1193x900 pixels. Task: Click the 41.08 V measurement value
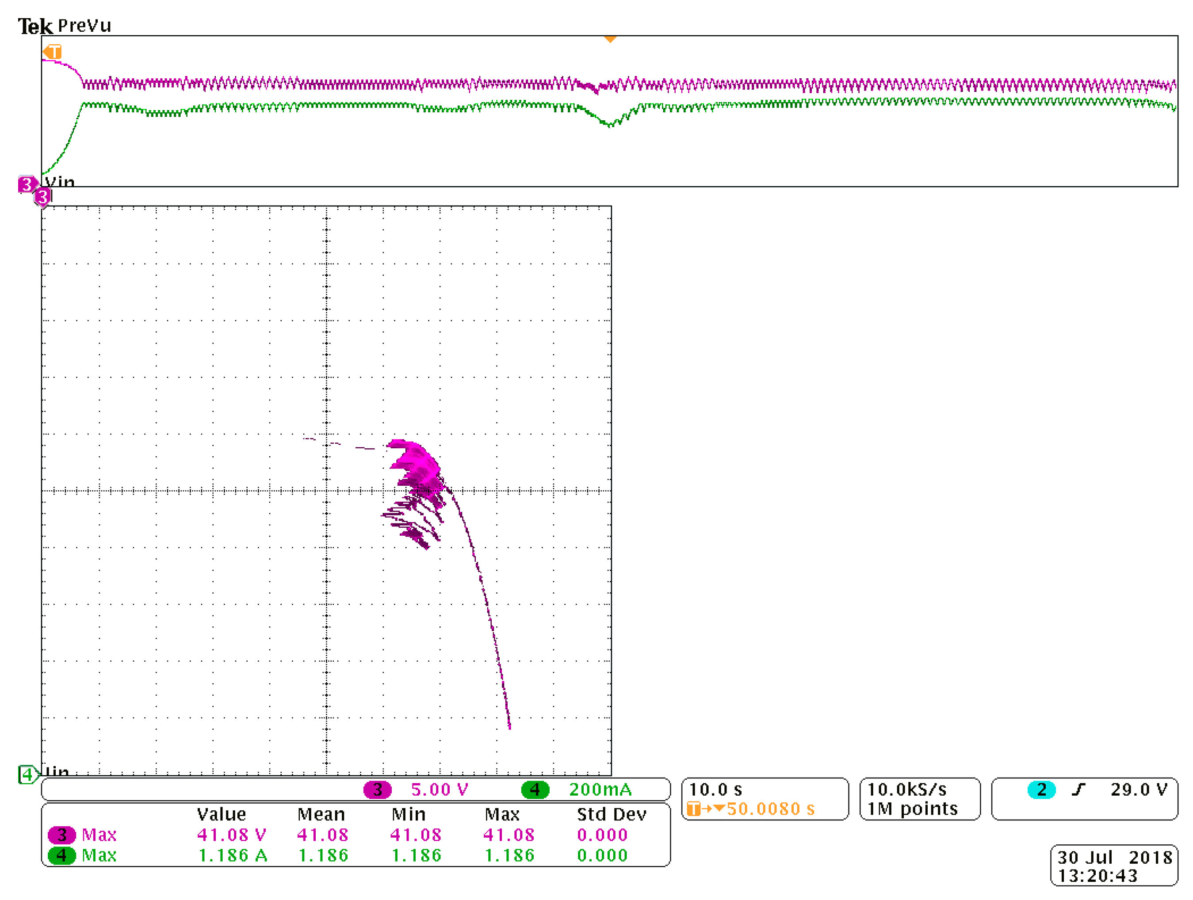[231, 835]
